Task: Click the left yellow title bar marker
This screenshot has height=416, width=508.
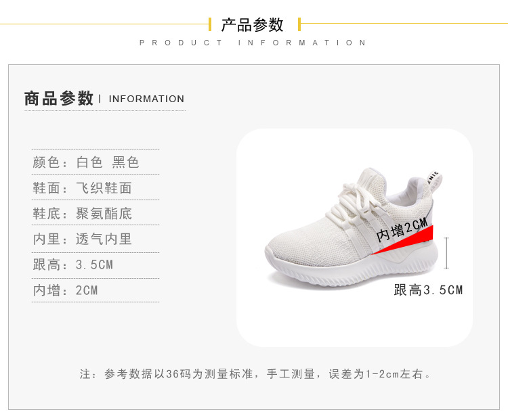Action: point(210,24)
